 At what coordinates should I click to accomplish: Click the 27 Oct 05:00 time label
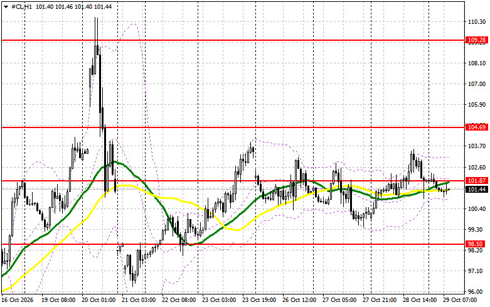click(339, 300)
